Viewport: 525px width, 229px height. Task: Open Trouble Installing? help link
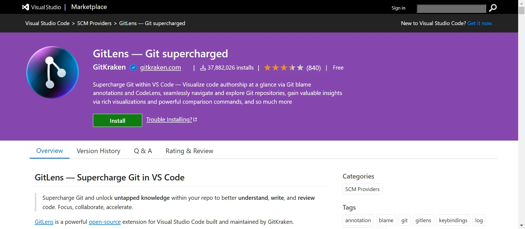coord(169,120)
